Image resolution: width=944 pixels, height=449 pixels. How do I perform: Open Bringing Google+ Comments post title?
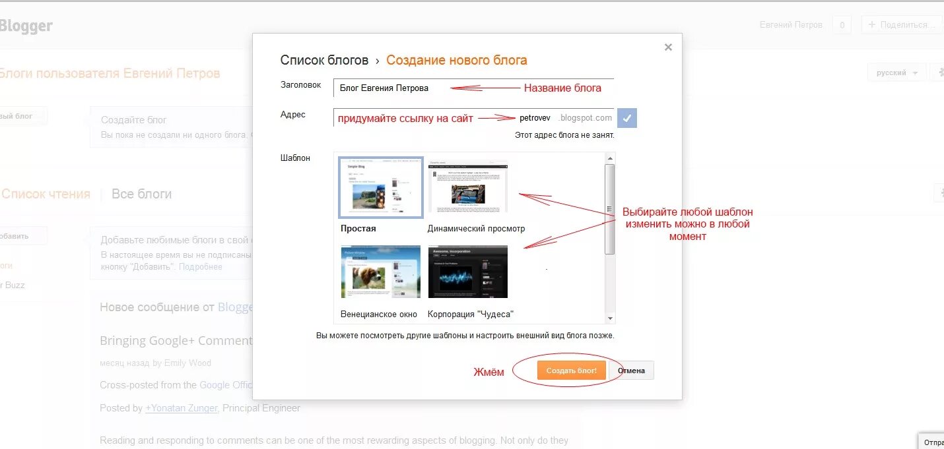pos(176,341)
